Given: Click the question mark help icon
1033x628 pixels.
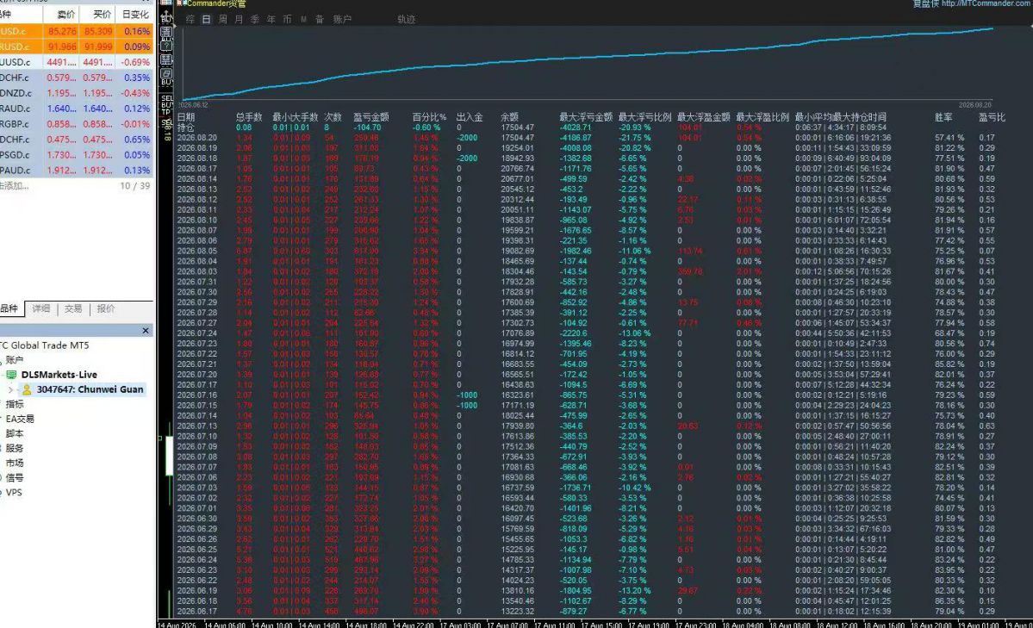Looking at the screenshot, I should coord(166,46).
